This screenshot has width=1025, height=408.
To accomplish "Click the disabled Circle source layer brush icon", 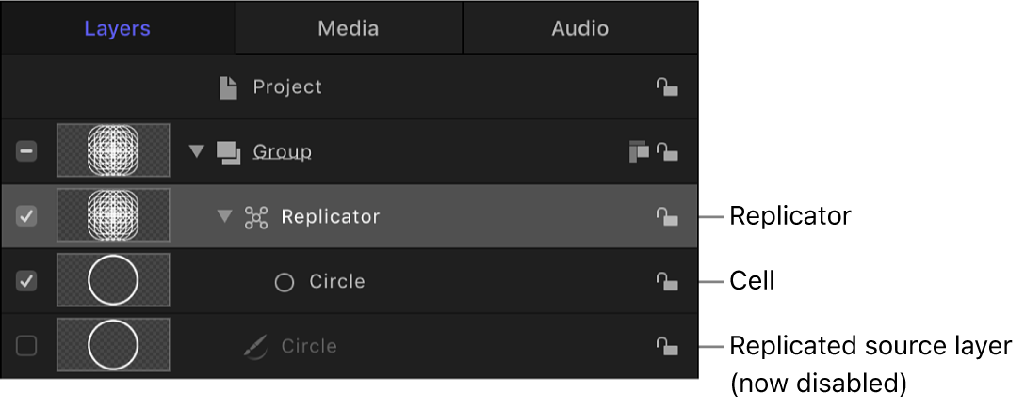I will point(256,347).
